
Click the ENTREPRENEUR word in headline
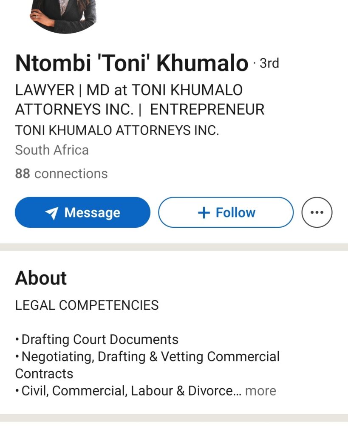[207, 110]
